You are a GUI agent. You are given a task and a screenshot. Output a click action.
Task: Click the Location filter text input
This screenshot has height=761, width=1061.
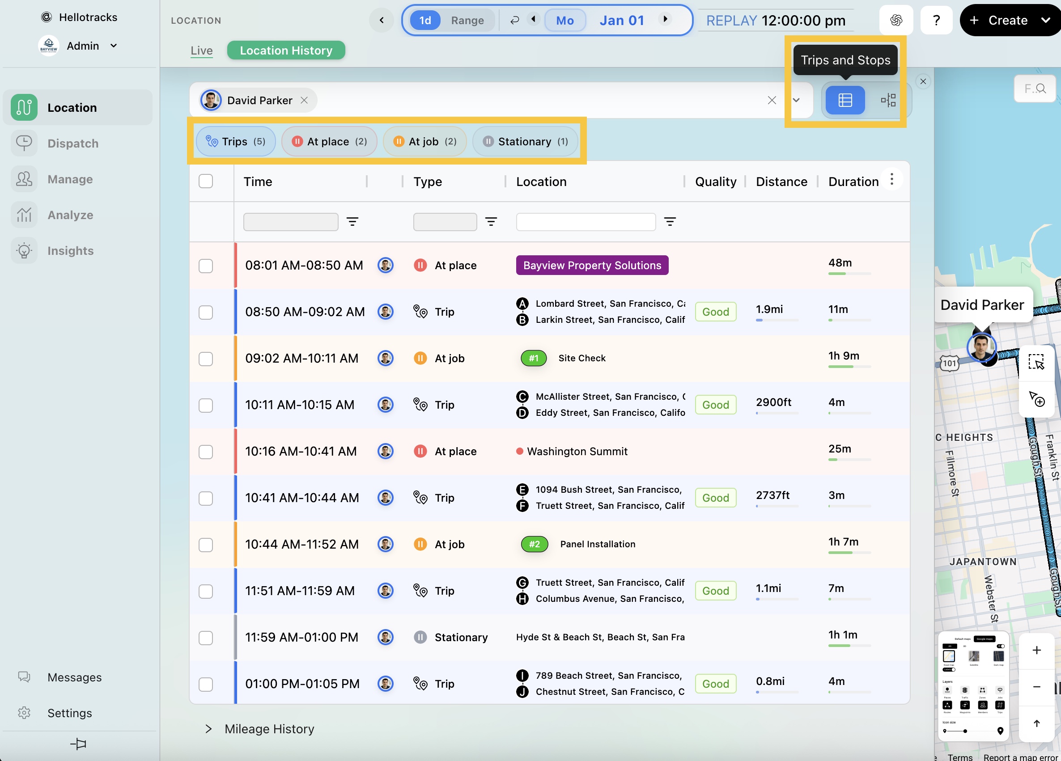(x=585, y=222)
